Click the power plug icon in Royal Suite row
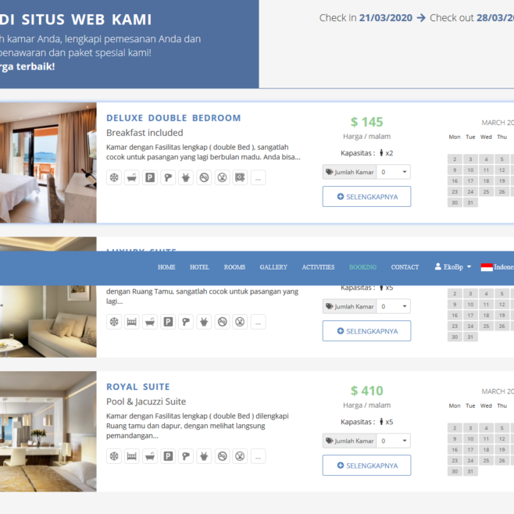This screenshot has height=514, width=514. [204, 456]
